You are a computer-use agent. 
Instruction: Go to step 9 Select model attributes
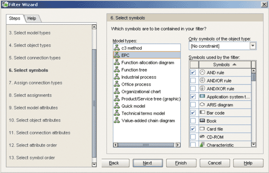coord(33,108)
